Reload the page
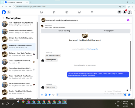135x108 pixels. 10,7
